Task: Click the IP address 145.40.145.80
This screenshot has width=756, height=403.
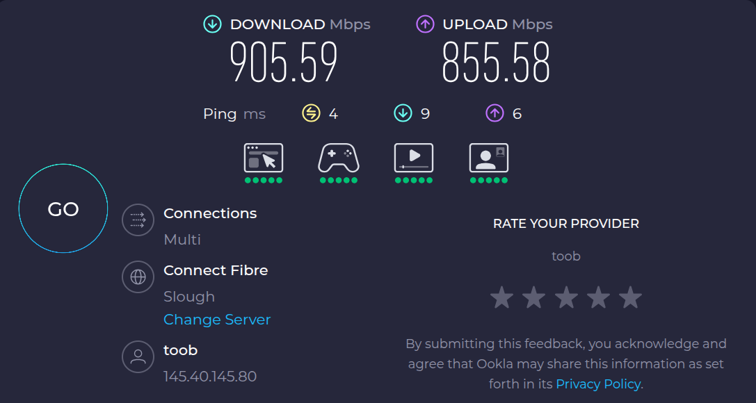Action: [x=210, y=377]
